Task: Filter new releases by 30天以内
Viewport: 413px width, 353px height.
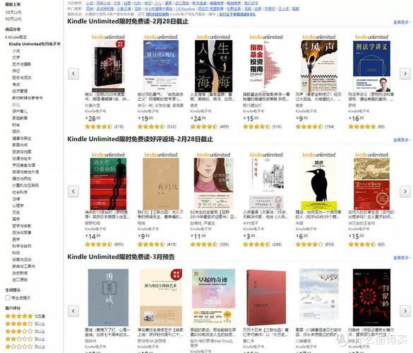Action: point(13,13)
